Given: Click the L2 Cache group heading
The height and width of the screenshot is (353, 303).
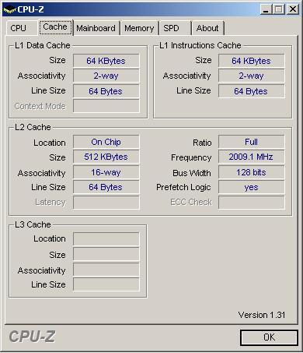Looking at the screenshot, I should (x=33, y=127).
